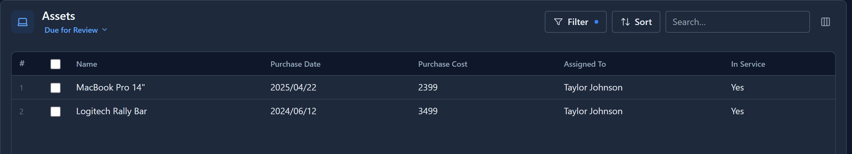Click the chevron next to Due for Review
The height and width of the screenshot is (154, 852).
(105, 30)
